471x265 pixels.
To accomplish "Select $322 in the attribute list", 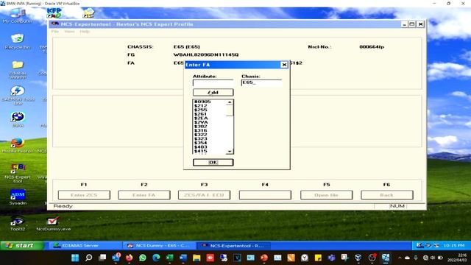I will click(201, 135).
